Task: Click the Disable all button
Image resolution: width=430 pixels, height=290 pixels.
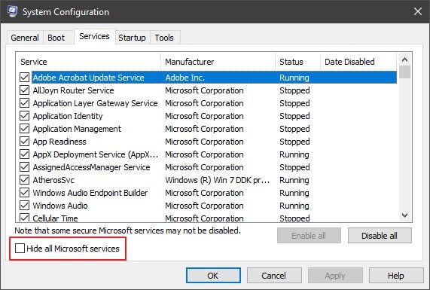Action: coord(380,236)
